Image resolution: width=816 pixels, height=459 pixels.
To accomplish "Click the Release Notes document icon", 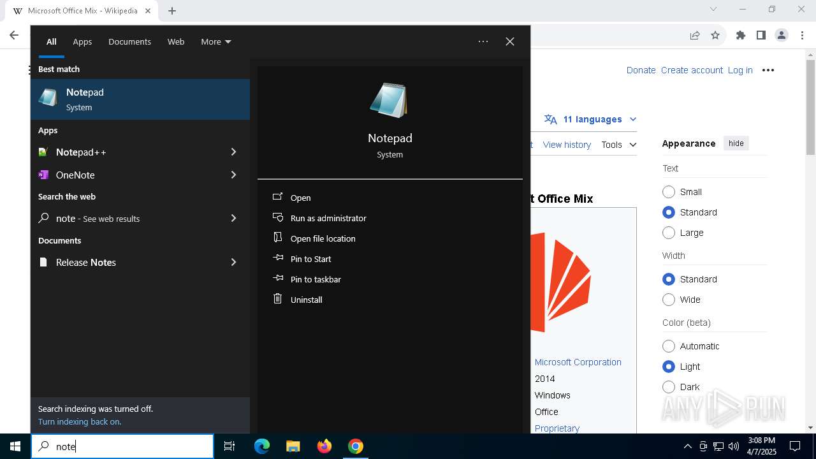I will (43, 262).
